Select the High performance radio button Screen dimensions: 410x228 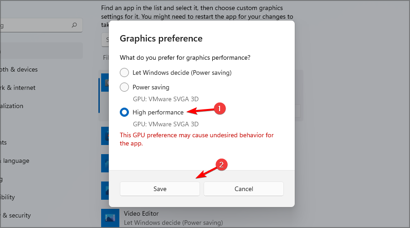[x=124, y=112]
